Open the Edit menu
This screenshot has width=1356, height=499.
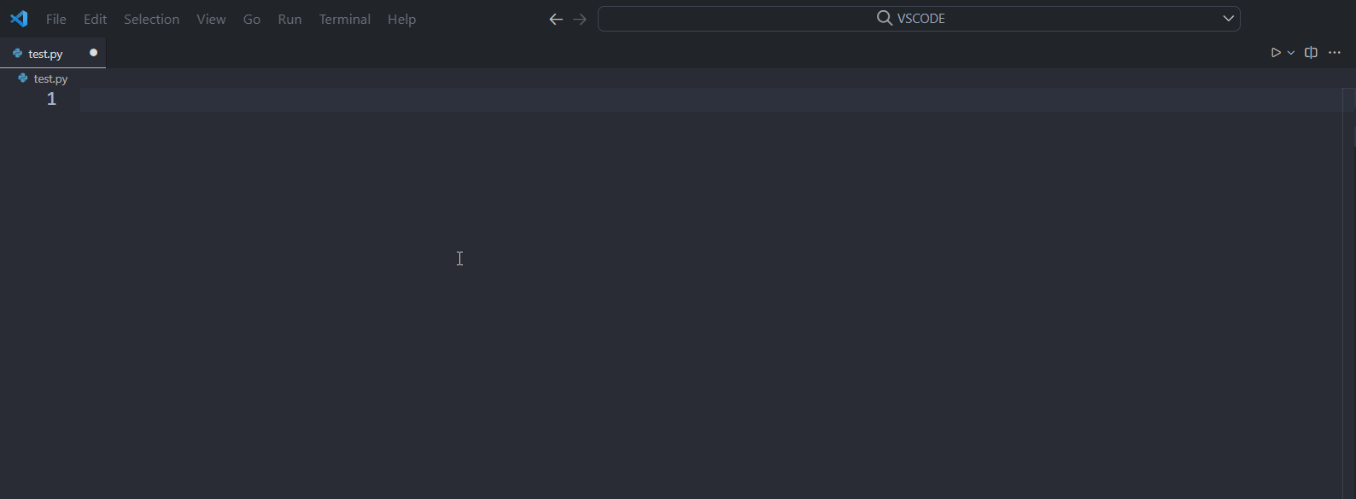pos(95,19)
